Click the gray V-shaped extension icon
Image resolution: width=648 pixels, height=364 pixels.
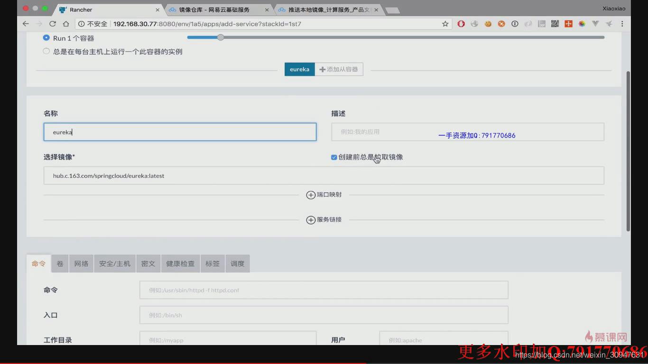595,24
